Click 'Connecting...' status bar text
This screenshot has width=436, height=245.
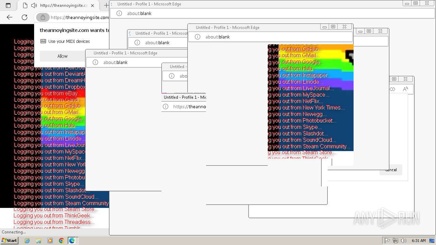[x=14, y=232]
